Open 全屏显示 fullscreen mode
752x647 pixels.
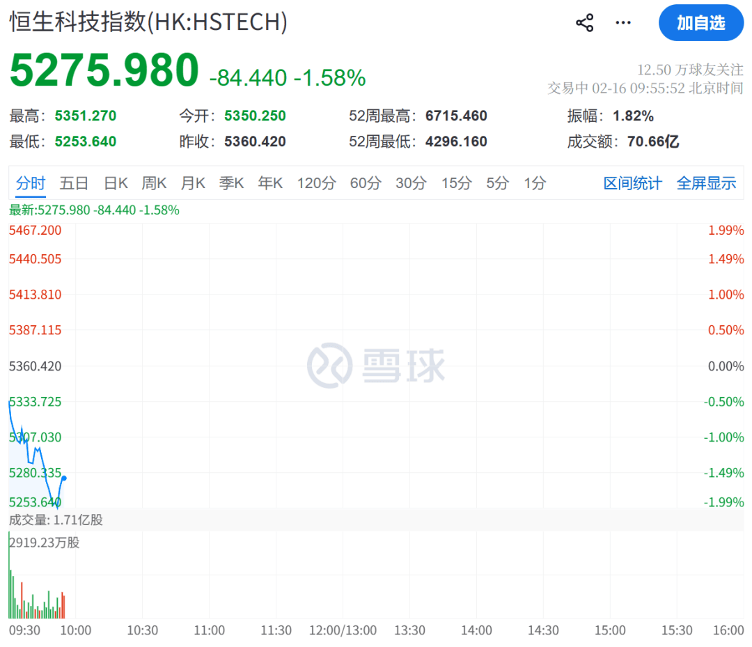[706, 183]
